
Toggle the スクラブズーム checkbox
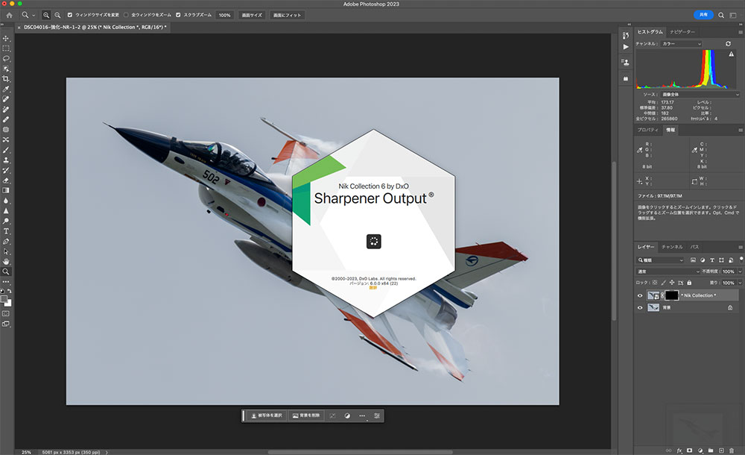coord(178,15)
